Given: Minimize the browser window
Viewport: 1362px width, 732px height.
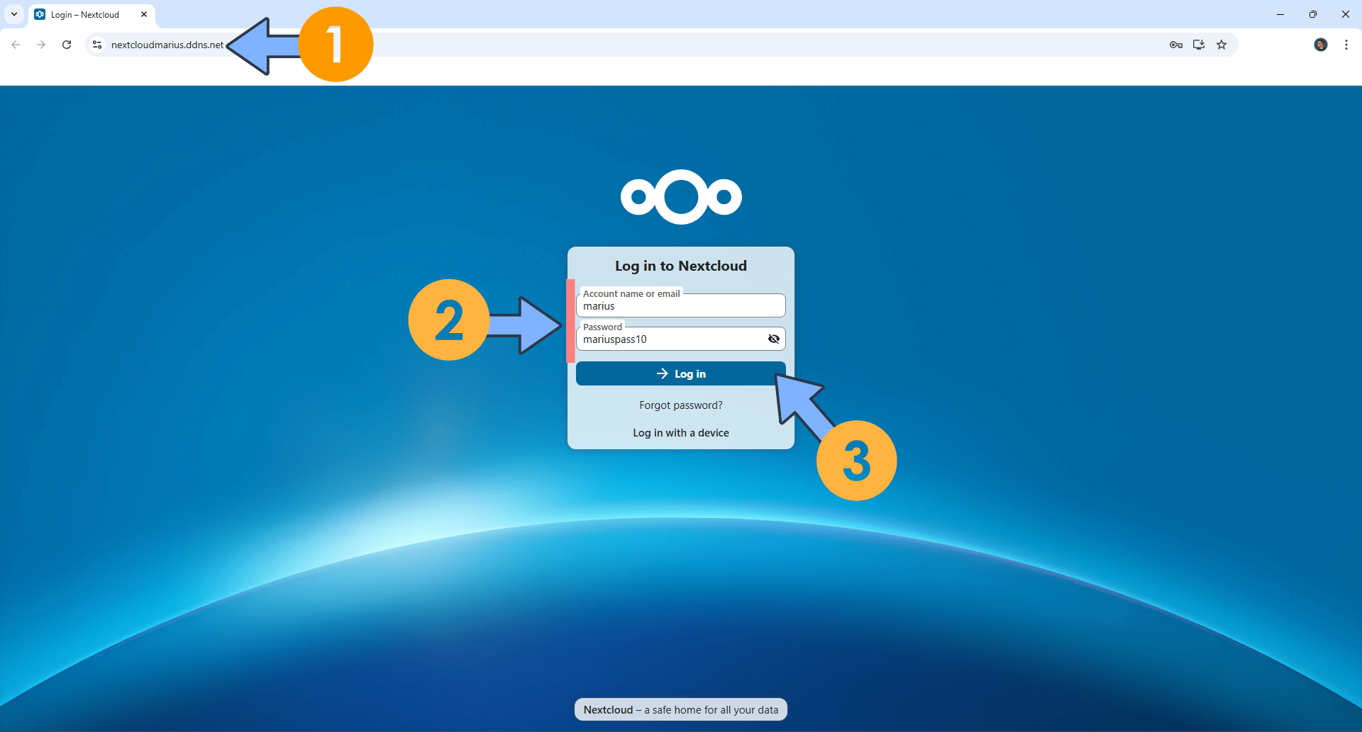Looking at the screenshot, I should click(1280, 14).
